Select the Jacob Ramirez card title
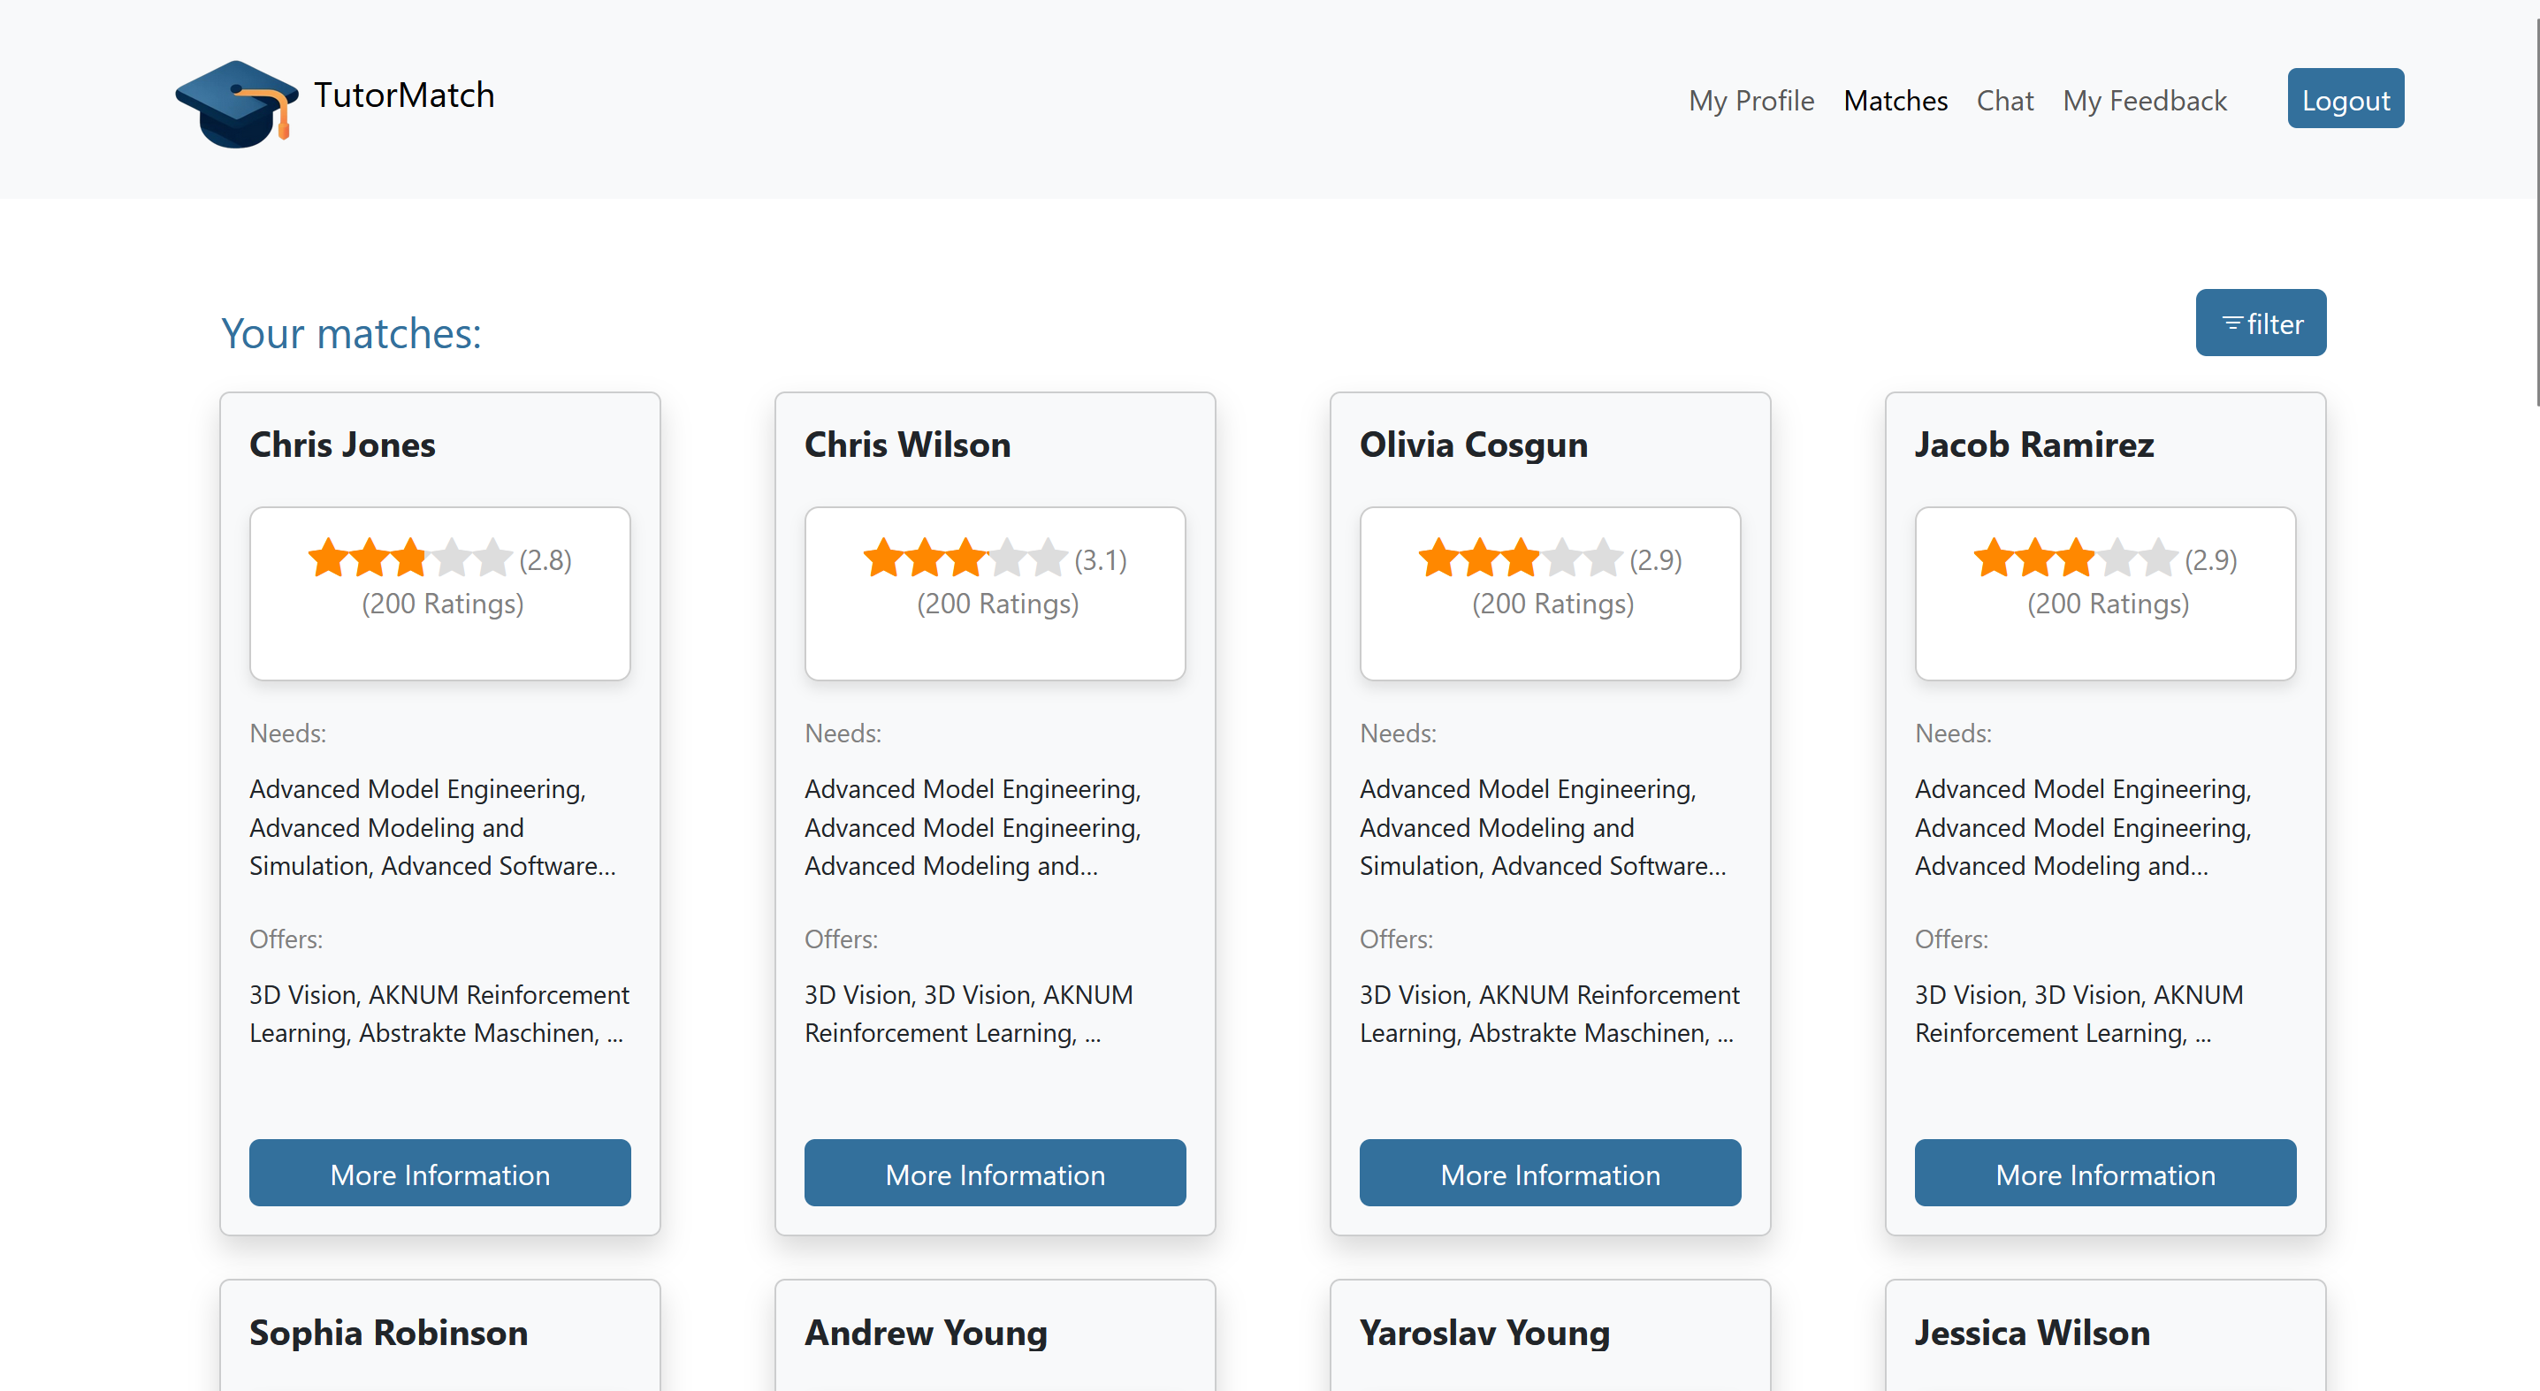The width and height of the screenshot is (2540, 1391). 2034,445
